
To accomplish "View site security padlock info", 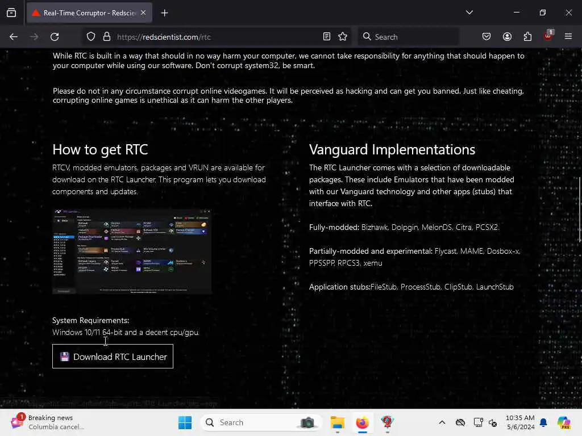I will pos(107,37).
